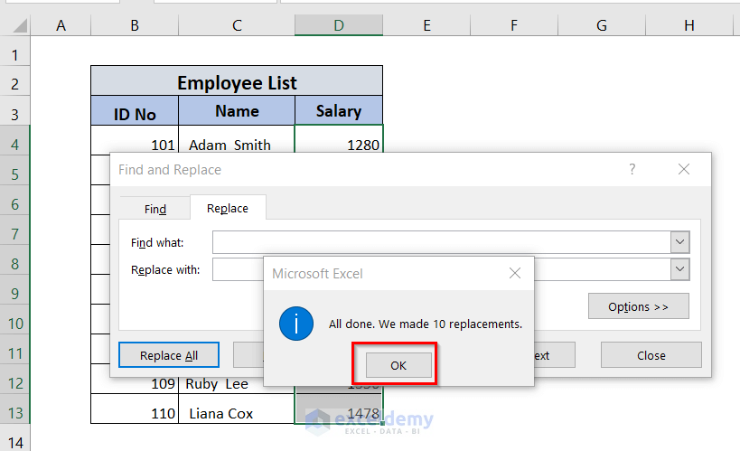740x451 pixels.
Task: Click OK in the Microsoft Excel message box
Action: click(398, 365)
